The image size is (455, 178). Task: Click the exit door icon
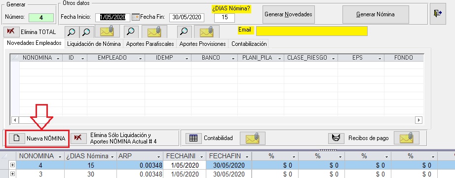[x=438, y=14]
